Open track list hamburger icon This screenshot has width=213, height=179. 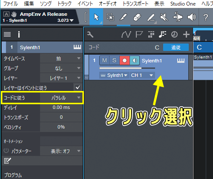[7, 34]
